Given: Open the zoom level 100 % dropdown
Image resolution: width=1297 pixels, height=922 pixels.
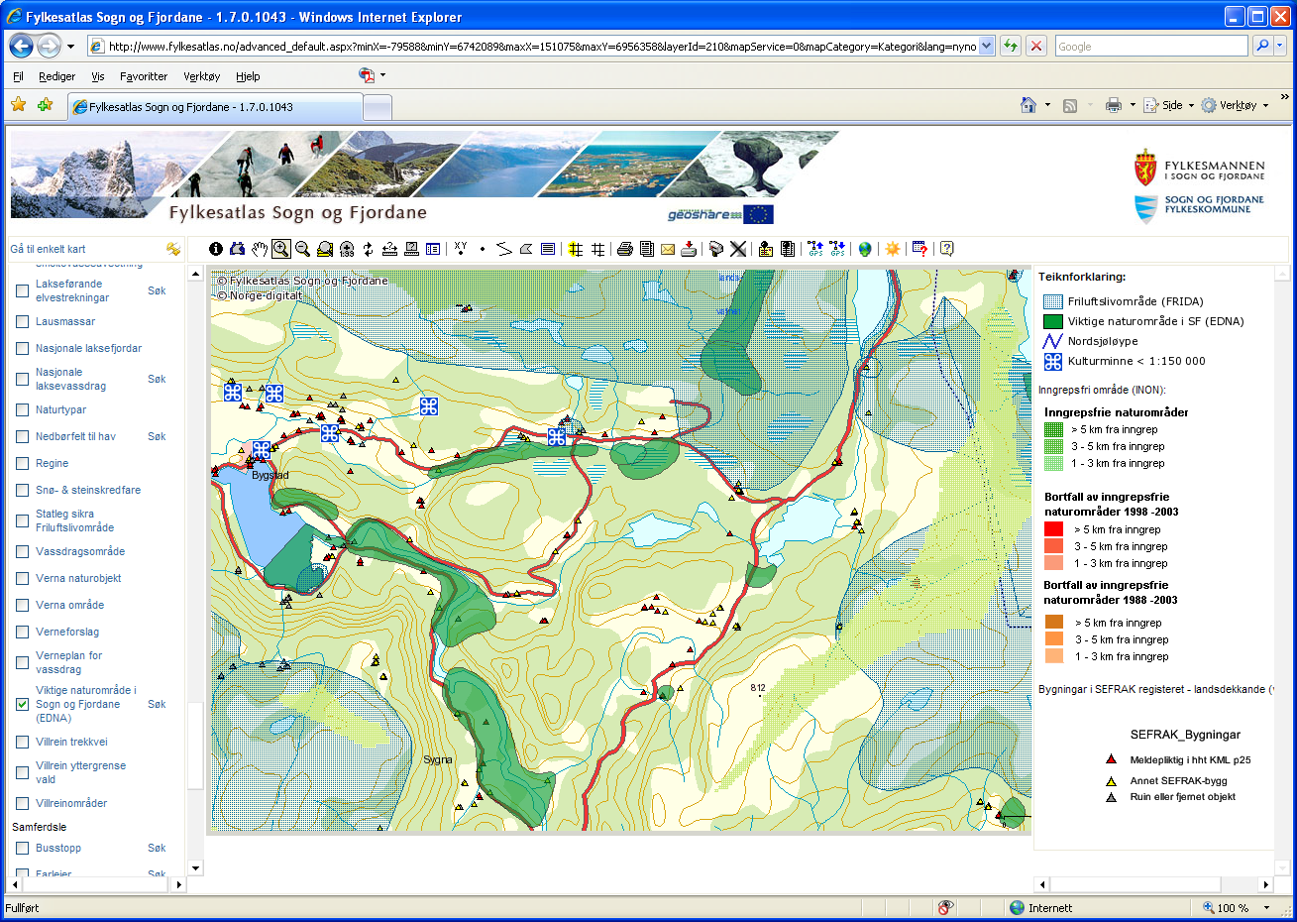Looking at the screenshot, I should tap(1267, 908).
